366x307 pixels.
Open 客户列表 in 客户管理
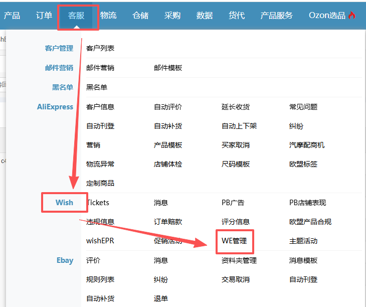[100, 48]
